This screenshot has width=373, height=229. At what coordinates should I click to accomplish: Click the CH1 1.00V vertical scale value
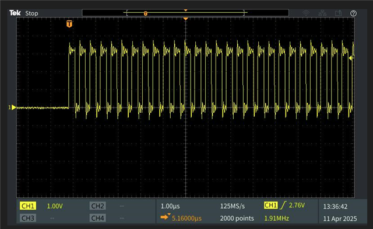[55, 206]
